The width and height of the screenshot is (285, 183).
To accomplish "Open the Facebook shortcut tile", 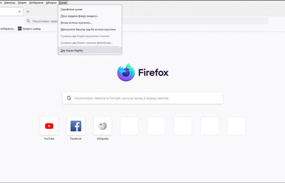I will point(76,126).
